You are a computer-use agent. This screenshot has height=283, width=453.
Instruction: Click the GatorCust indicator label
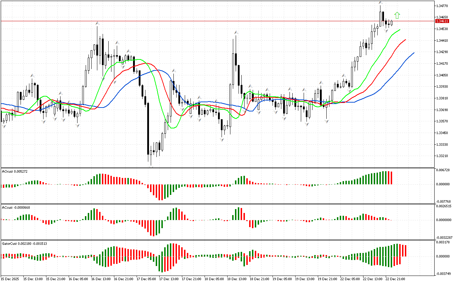click(x=25, y=244)
